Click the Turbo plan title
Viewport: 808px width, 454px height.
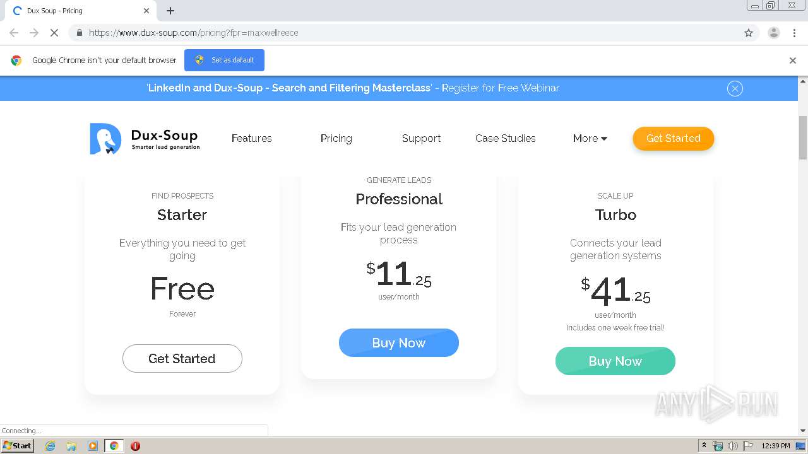(x=615, y=215)
